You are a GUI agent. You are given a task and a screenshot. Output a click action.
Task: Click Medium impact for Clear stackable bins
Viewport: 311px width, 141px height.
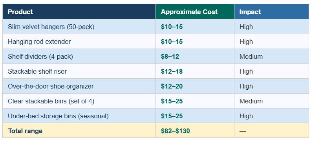point(251,101)
